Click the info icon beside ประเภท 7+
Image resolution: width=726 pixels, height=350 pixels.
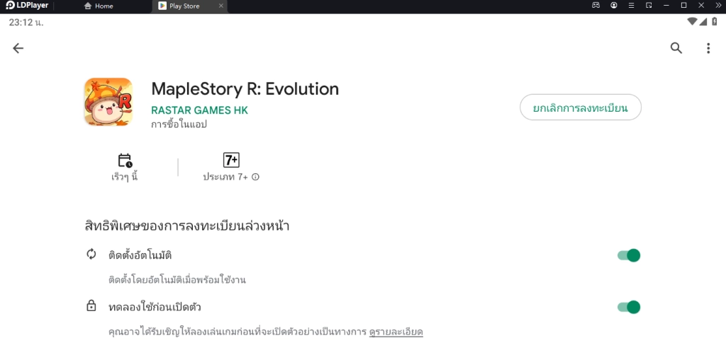(255, 177)
